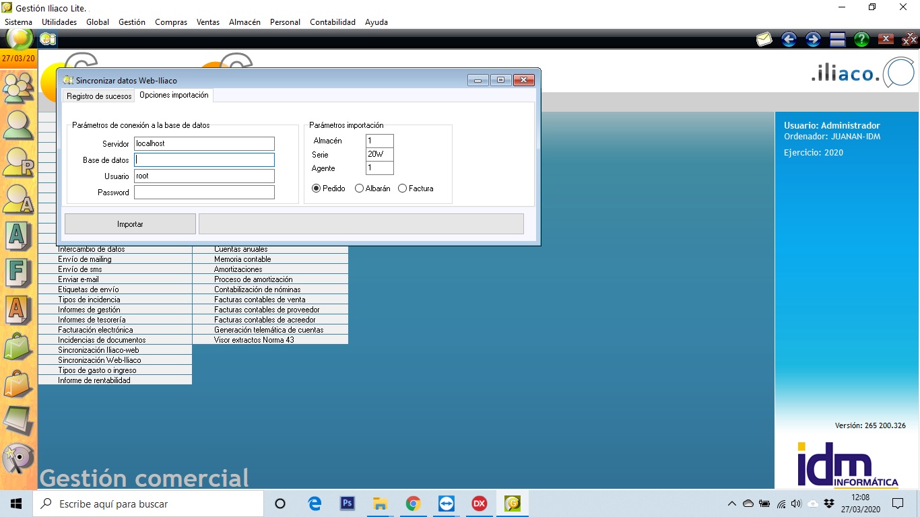Image resolution: width=920 pixels, height=517 pixels.
Task: Open the Contabilidad menu
Action: [x=333, y=22]
